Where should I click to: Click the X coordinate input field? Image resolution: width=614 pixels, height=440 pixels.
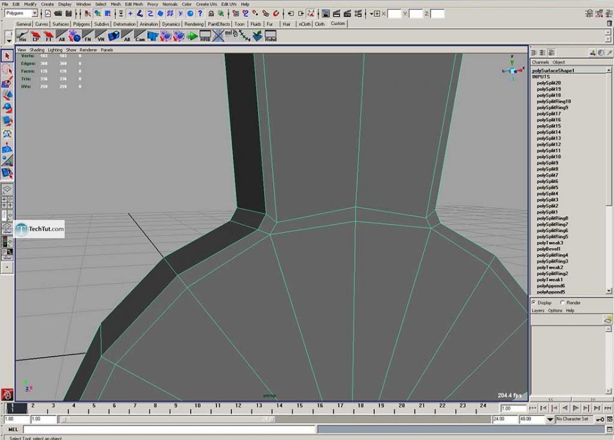click(x=394, y=14)
